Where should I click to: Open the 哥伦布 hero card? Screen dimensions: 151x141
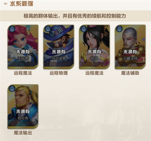[x=23, y=107]
